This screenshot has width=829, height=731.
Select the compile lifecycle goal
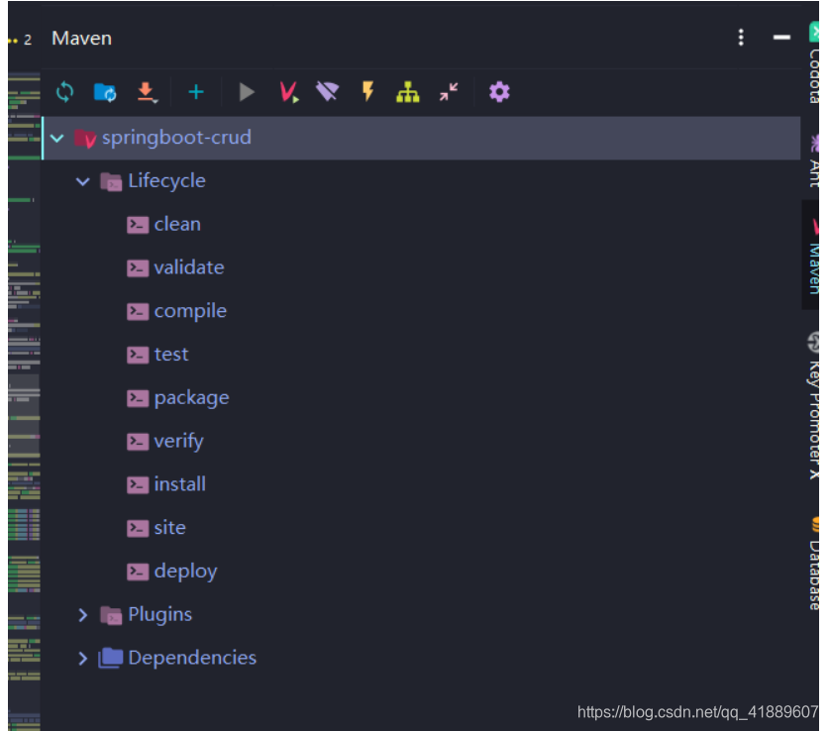[x=190, y=311]
